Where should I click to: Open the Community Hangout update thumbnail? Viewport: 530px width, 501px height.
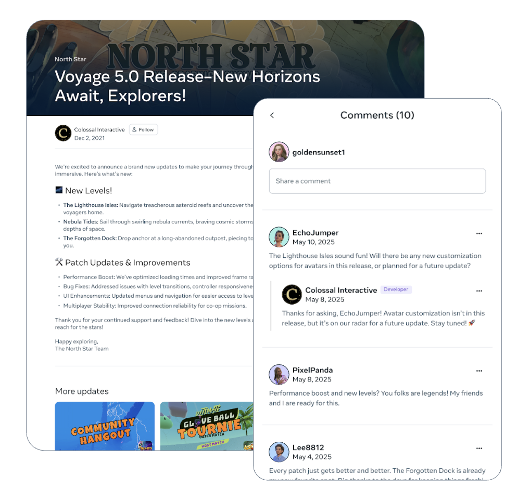point(105,426)
